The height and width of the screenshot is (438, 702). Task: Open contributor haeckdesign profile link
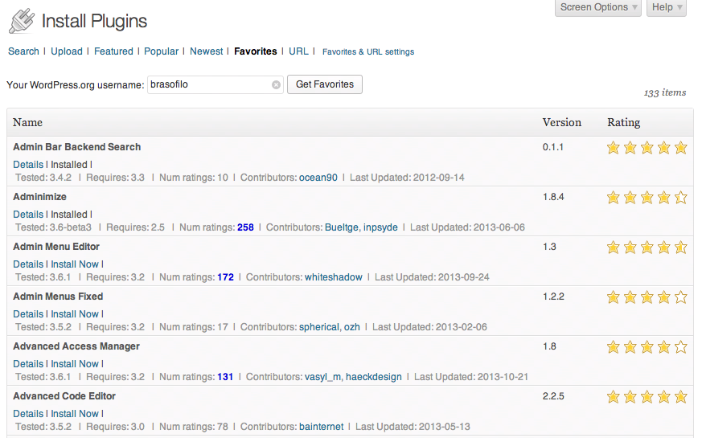[374, 377]
